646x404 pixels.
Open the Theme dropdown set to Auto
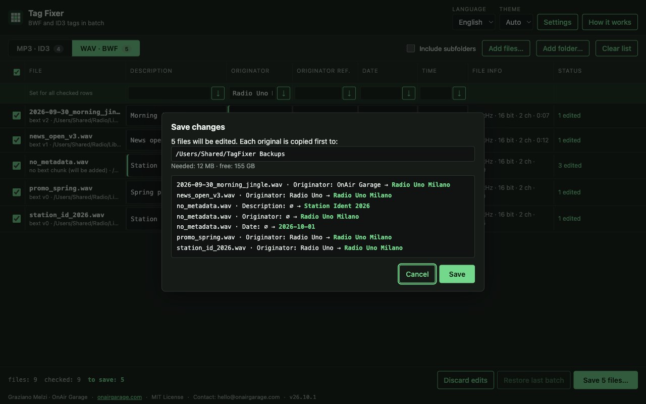click(516, 22)
